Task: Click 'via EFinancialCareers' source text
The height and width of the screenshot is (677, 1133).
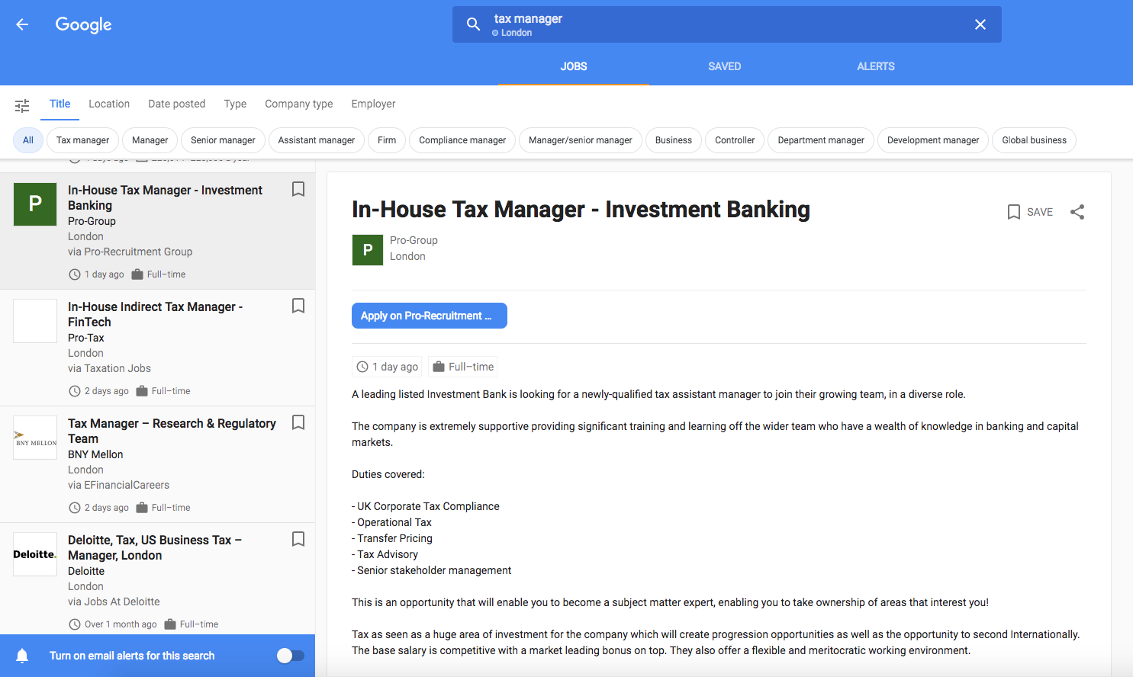Action: pyautogui.click(x=118, y=485)
